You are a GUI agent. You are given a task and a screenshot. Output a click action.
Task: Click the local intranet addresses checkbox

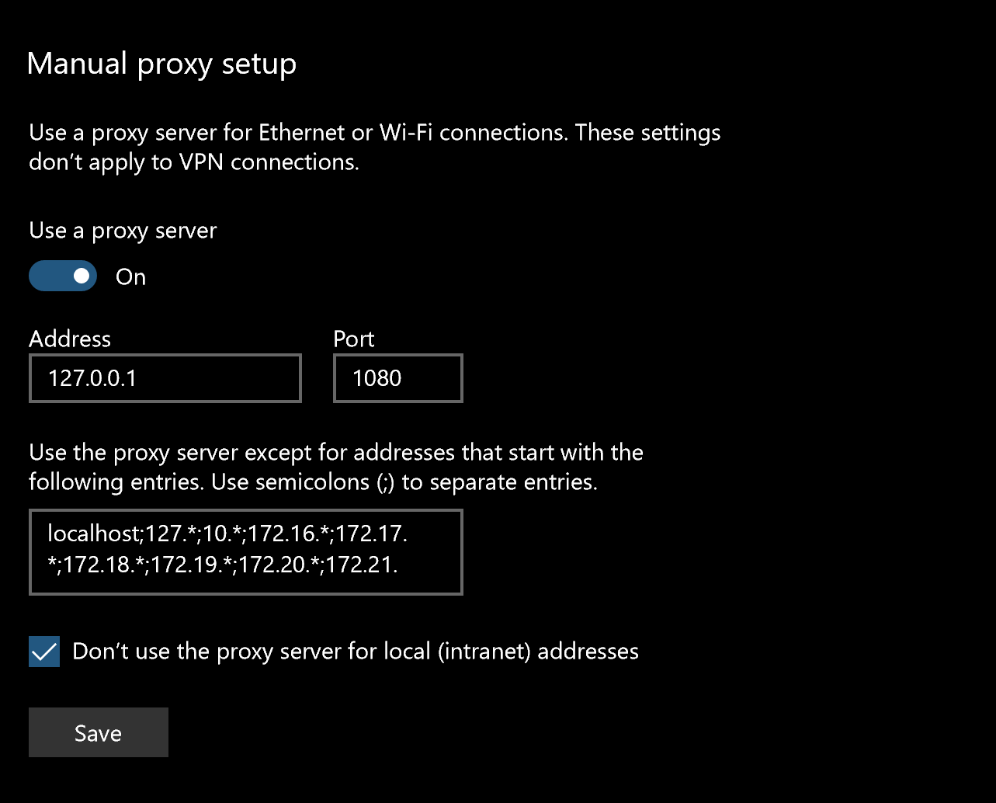point(43,651)
